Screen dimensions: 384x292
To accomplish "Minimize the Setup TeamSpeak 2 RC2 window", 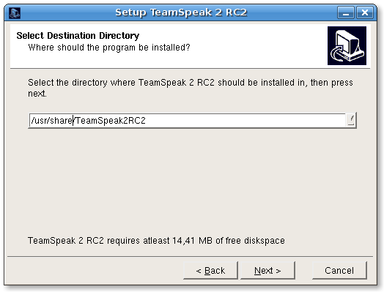I will tap(346, 12).
